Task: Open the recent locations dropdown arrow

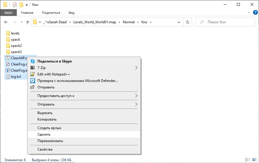Action: click(22, 22)
